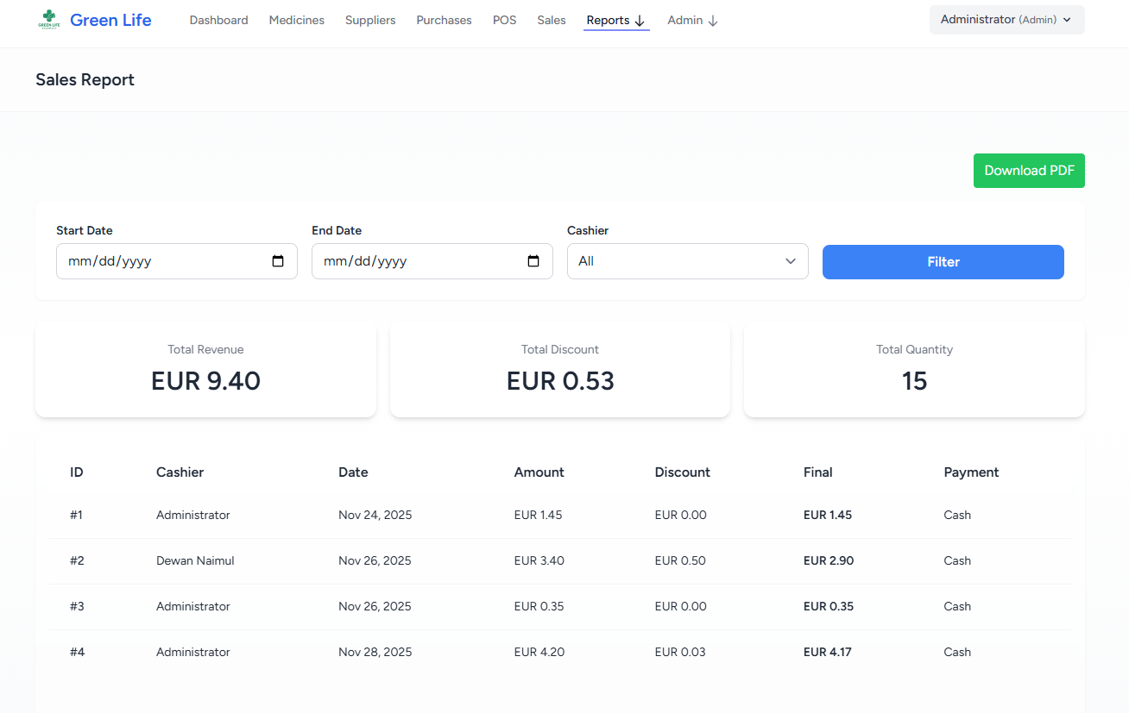Click the Green Life logo icon
This screenshot has height=713, width=1129.
point(48,20)
